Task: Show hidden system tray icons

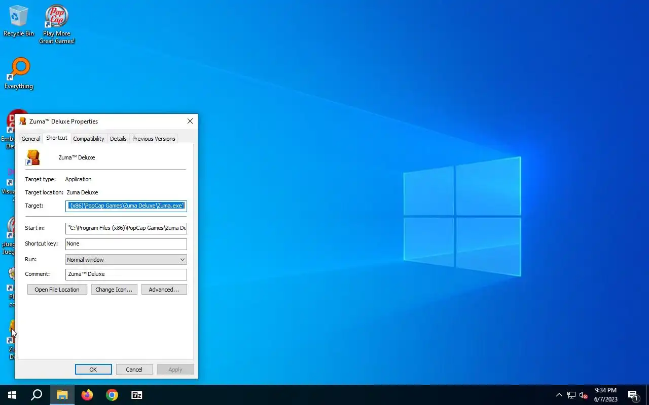Action: (559, 395)
